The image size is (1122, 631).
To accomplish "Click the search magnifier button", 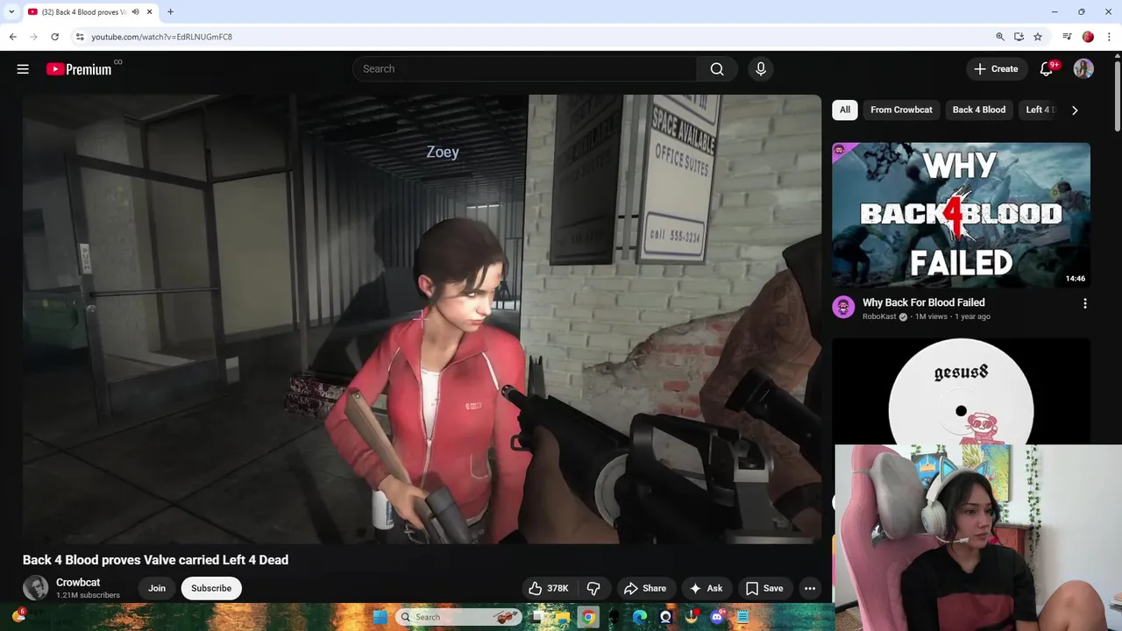I will pyautogui.click(x=717, y=69).
